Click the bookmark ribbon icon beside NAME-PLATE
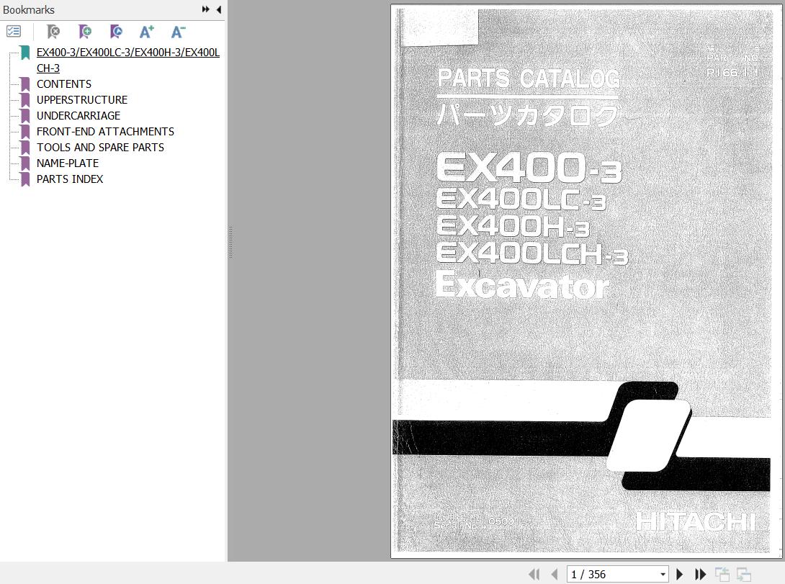 tap(25, 163)
